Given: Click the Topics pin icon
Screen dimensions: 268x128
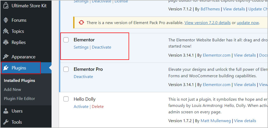Looking at the screenshot, I should point(6,31).
